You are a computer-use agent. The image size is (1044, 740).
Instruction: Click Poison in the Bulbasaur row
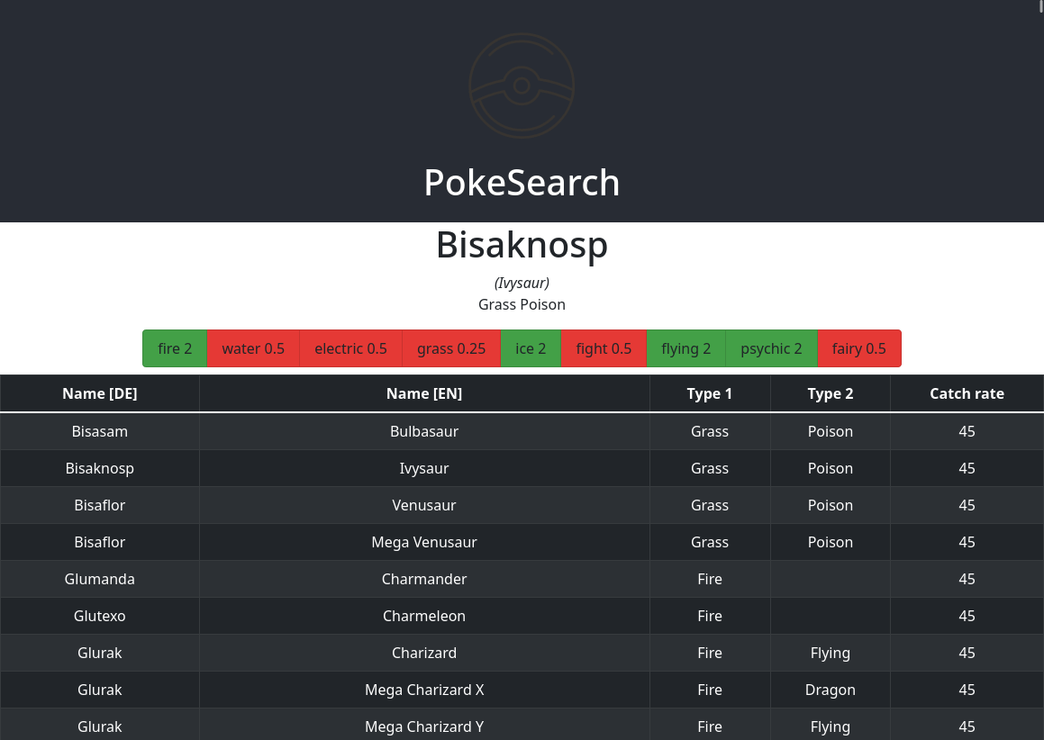pos(831,432)
